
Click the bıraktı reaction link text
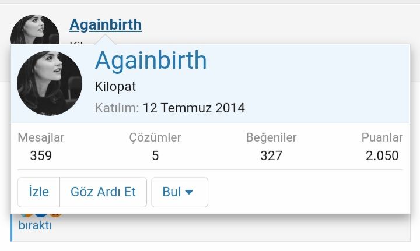point(36,225)
